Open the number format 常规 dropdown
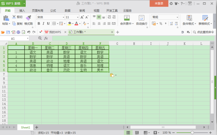 click(x=177, y=17)
